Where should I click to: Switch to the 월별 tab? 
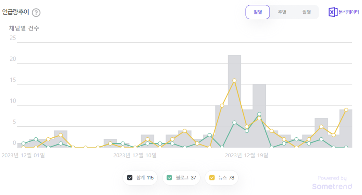click(x=307, y=12)
